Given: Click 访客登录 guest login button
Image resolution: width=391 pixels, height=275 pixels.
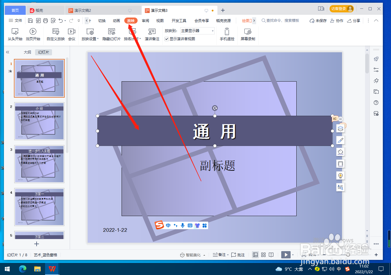Looking at the screenshot, I should [342, 9].
